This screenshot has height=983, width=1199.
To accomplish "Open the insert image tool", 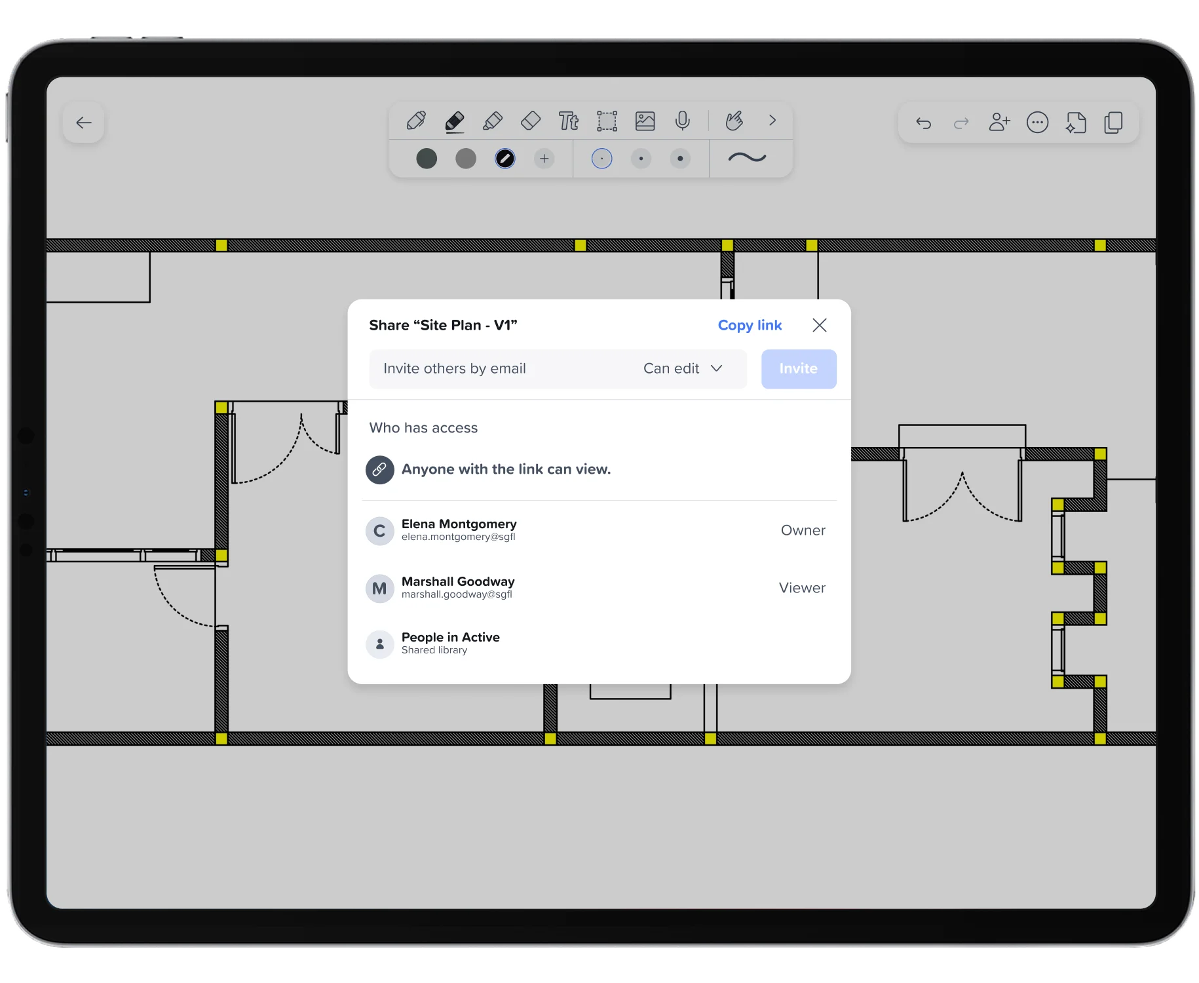I will 645,121.
